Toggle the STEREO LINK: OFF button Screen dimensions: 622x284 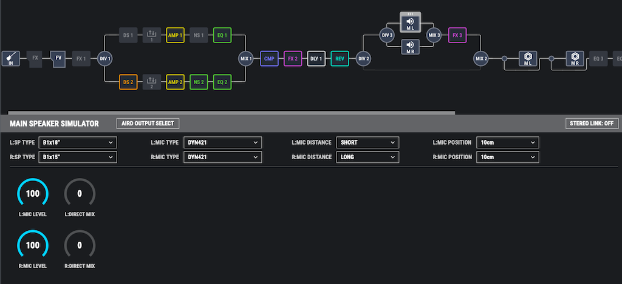pos(592,124)
